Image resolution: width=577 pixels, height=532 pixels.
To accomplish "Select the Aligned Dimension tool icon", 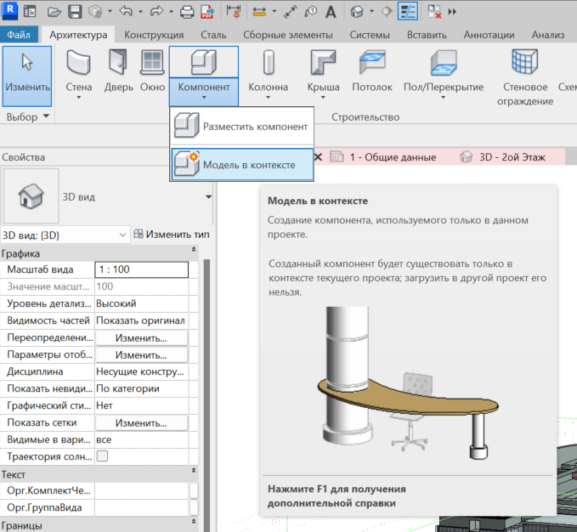I will tap(234, 12).
